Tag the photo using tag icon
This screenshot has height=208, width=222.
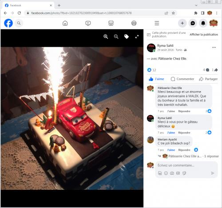click(x=127, y=36)
